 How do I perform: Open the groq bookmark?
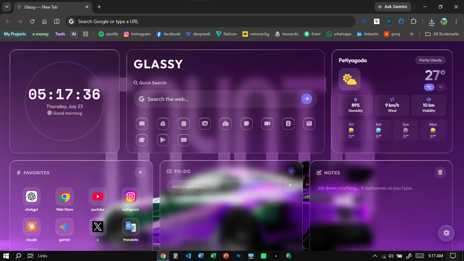point(392,34)
